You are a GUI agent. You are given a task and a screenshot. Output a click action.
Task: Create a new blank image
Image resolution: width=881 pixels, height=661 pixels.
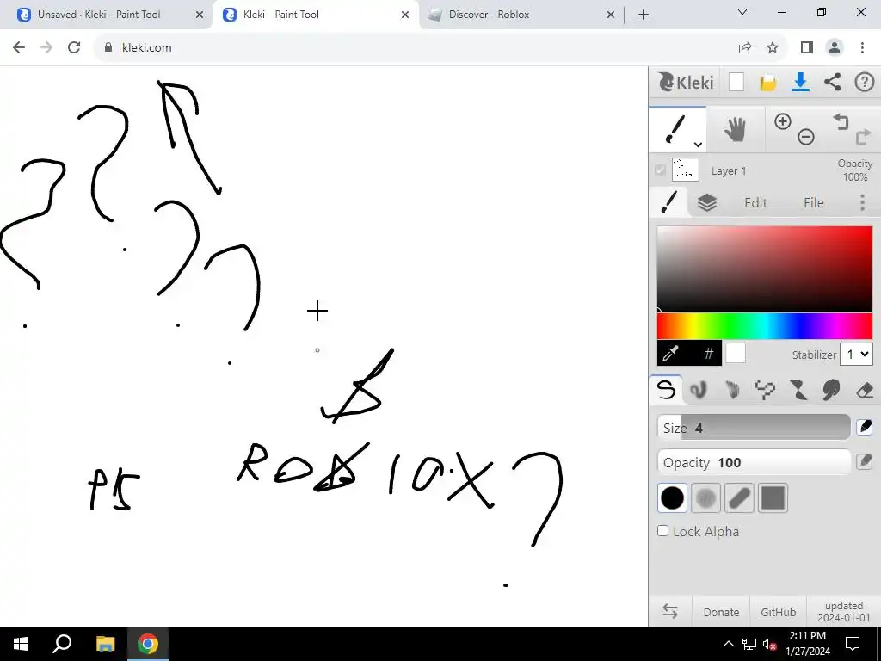tap(736, 82)
